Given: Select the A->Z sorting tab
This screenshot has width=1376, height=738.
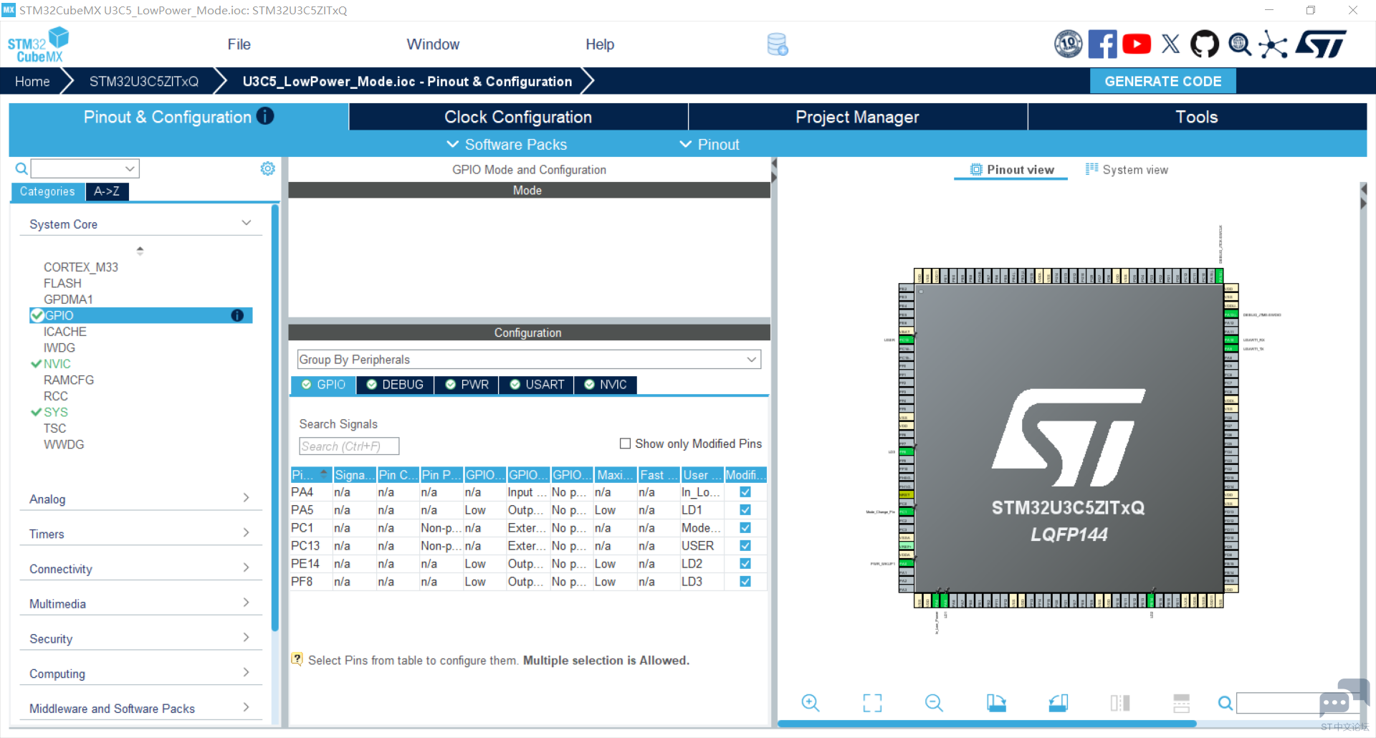Looking at the screenshot, I should pos(107,191).
